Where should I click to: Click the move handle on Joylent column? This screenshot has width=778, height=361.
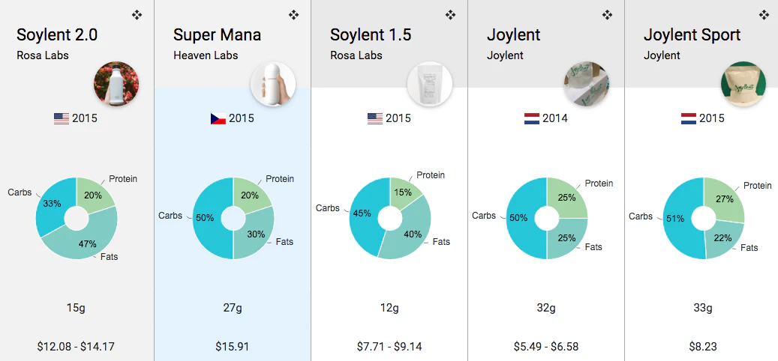pos(607,15)
